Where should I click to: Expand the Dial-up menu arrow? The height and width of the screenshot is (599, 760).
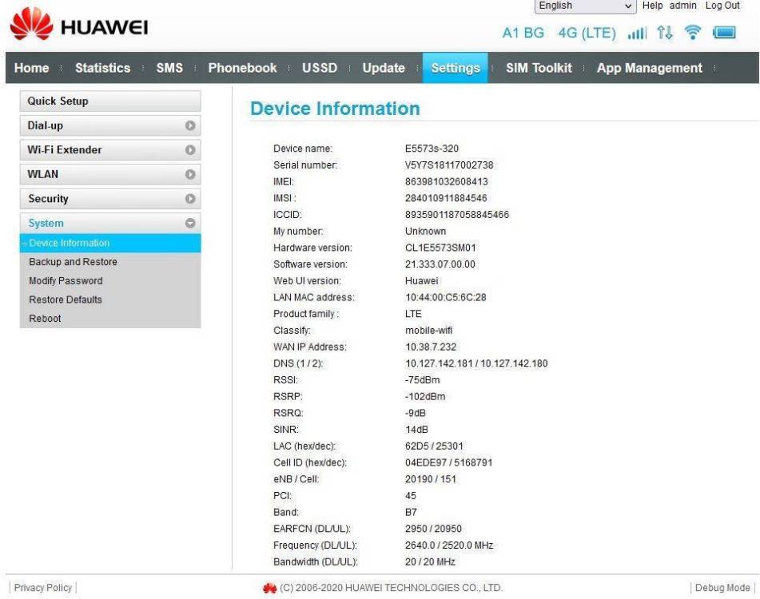point(190,125)
